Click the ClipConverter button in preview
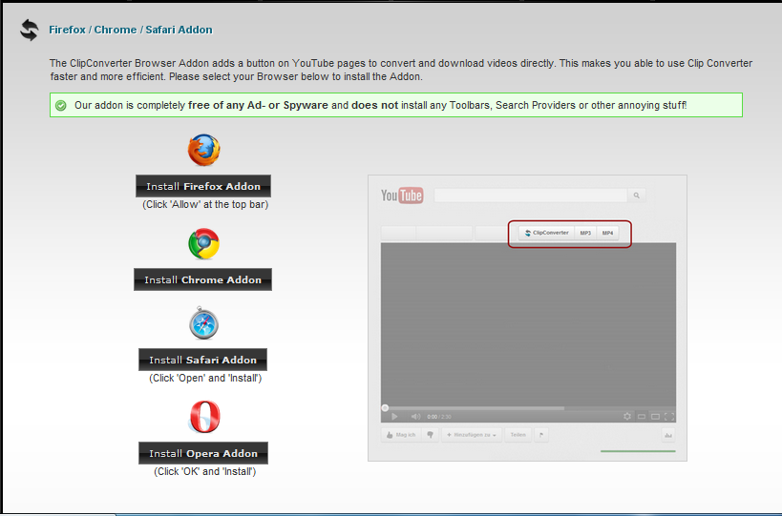782x516 pixels. point(546,233)
